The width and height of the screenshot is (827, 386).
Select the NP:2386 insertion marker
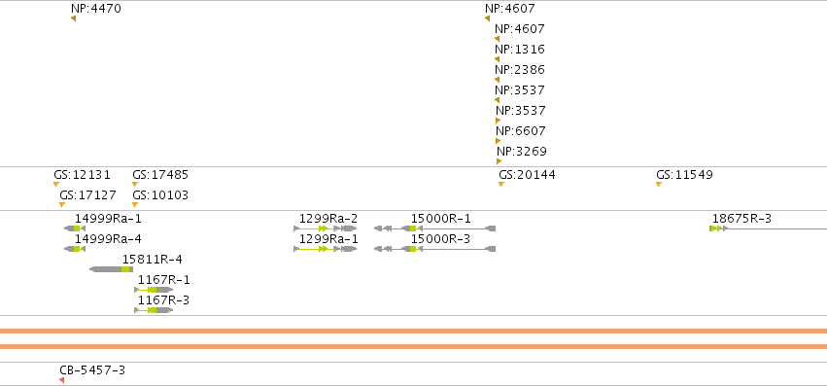coord(497,80)
